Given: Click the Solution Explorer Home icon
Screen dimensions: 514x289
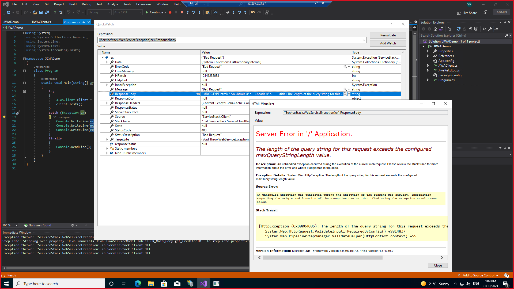Looking at the screenshot, I should (x=435, y=29).
